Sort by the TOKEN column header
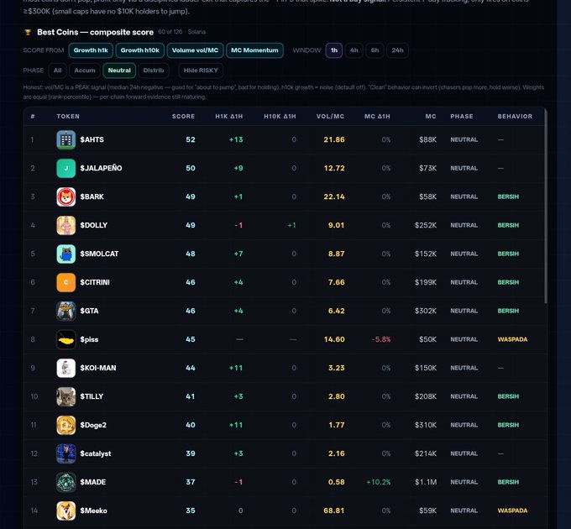The image size is (571, 529). pos(68,117)
